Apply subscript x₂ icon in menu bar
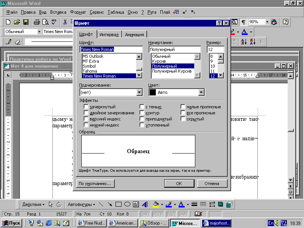The height and width of the screenshot is (228, 304). coord(193,12)
